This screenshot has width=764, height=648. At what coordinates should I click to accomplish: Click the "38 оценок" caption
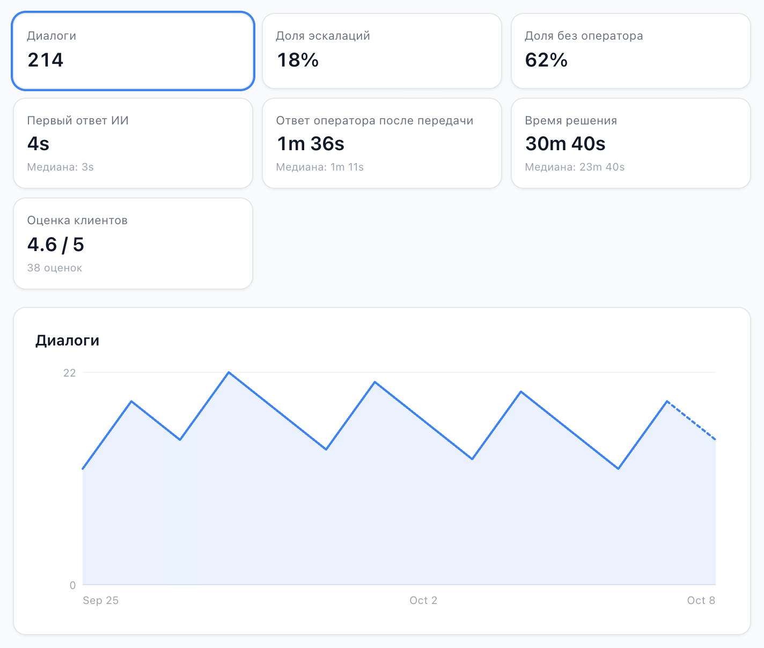(x=55, y=268)
